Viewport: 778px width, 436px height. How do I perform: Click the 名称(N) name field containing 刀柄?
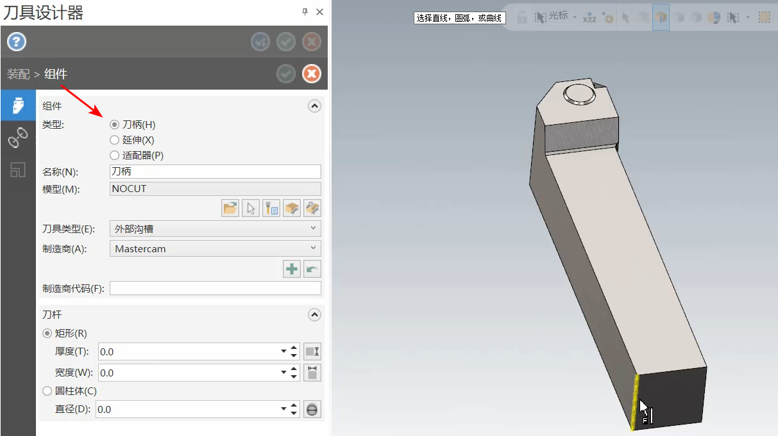[216, 172]
